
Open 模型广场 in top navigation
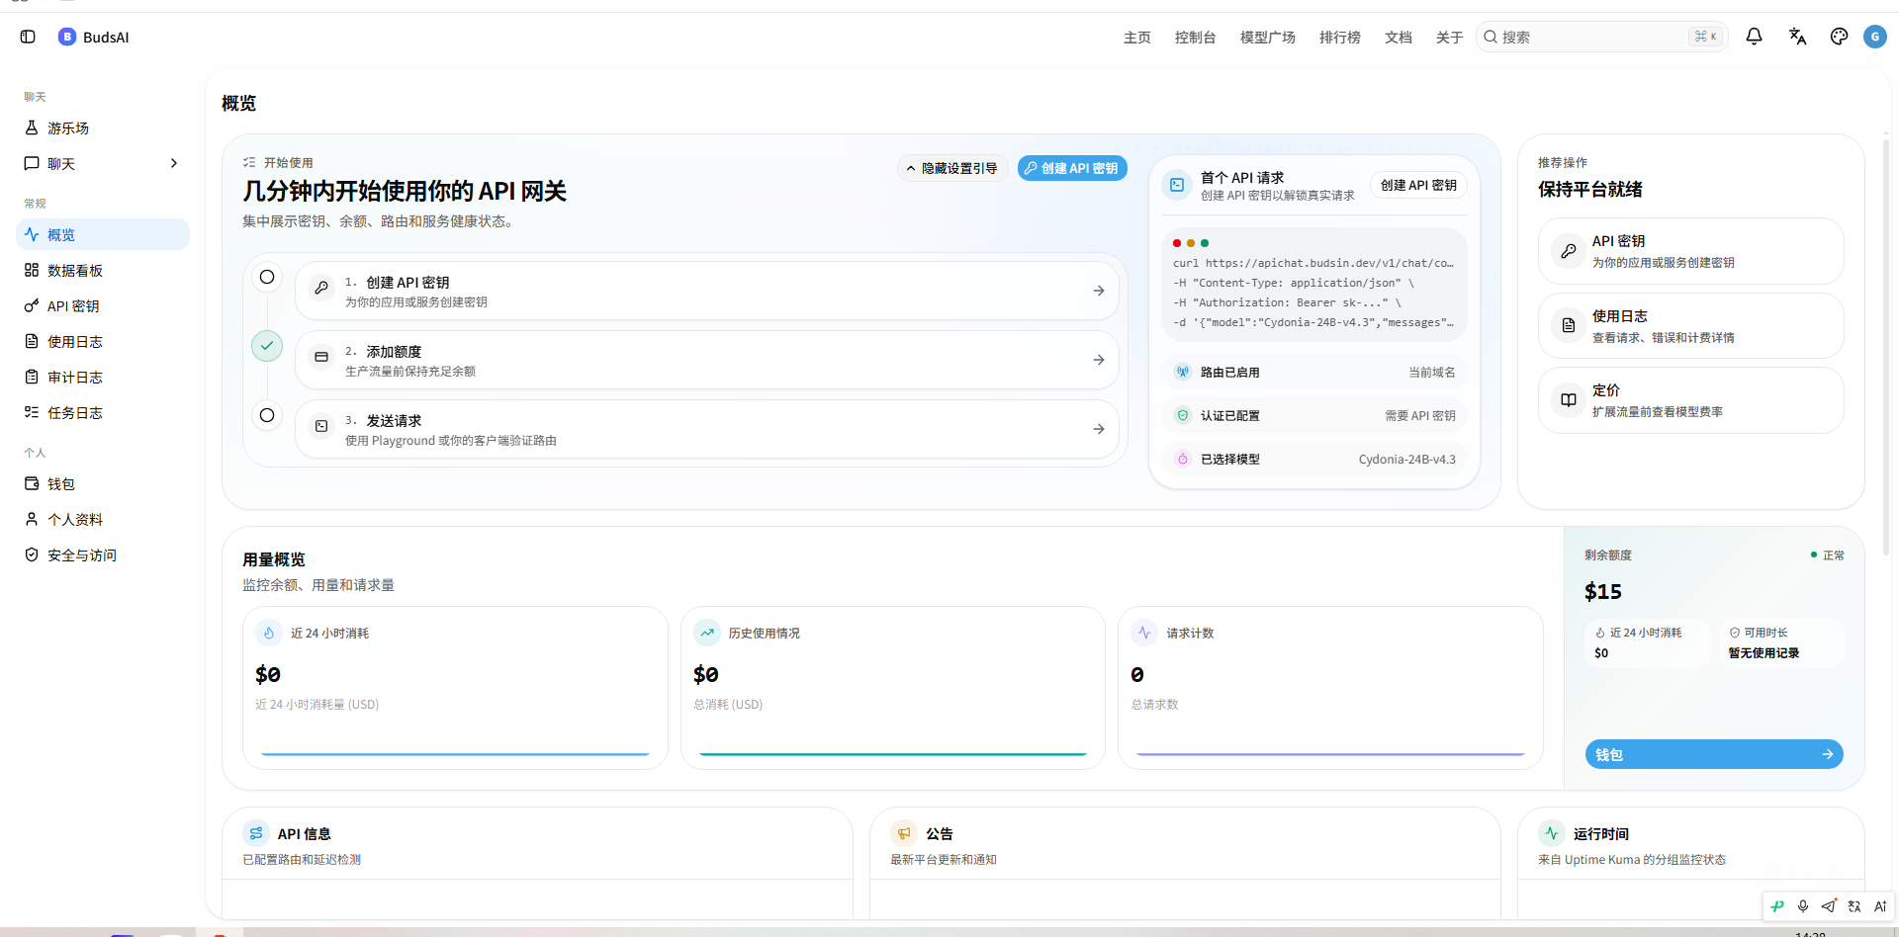(1268, 37)
